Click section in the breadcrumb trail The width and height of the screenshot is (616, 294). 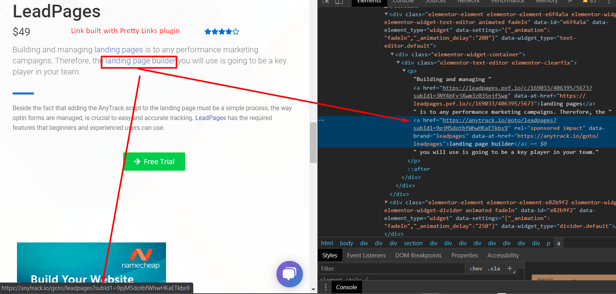tap(413, 243)
